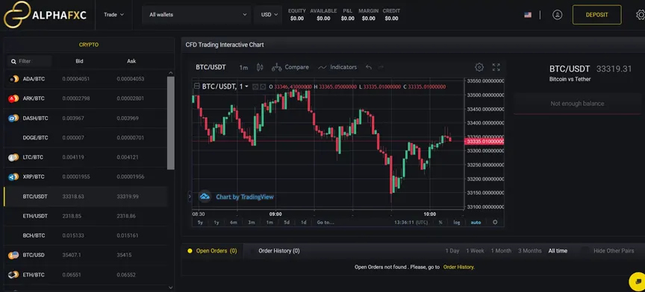This screenshot has width=645, height=292.
Task: Open the chart axis settings gear at bottom
Action: (x=495, y=222)
